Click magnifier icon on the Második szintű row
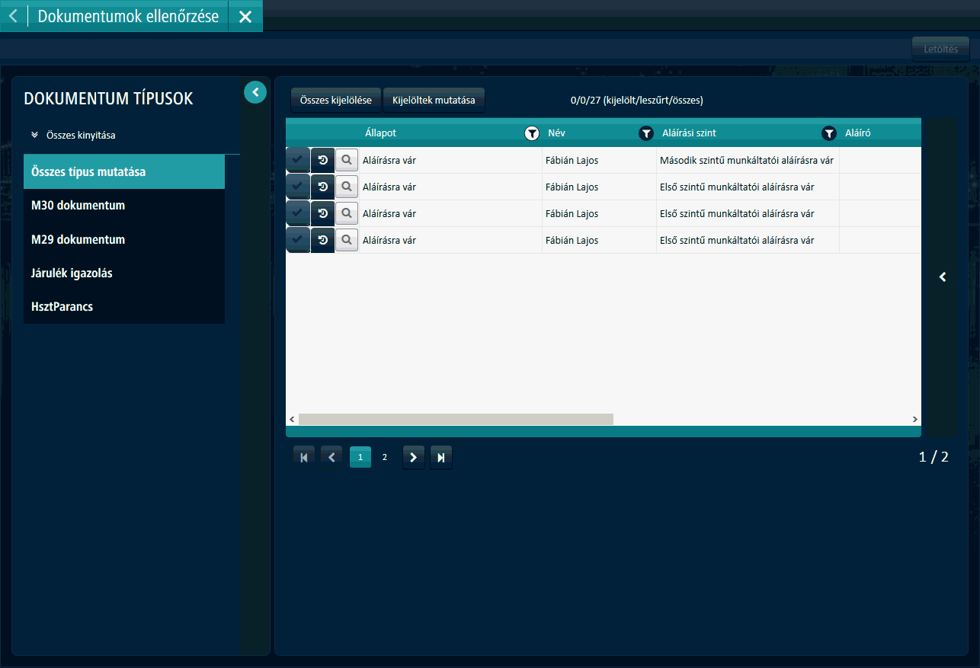Image resolution: width=980 pixels, height=668 pixels. pyautogui.click(x=347, y=160)
